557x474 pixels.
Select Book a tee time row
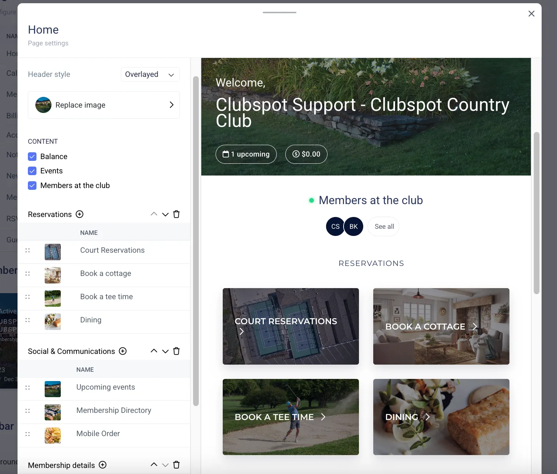pos(107,297)
